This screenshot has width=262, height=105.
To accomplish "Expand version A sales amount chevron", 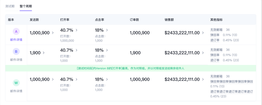I will pos(203,33).
